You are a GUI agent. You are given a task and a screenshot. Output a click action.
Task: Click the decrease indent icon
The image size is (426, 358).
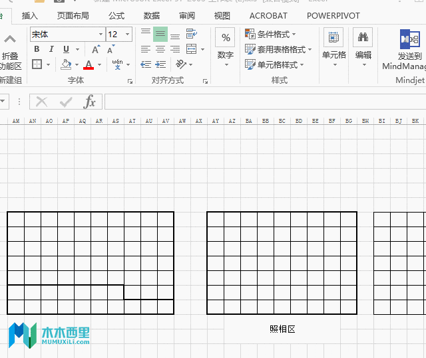pos(146,64)
